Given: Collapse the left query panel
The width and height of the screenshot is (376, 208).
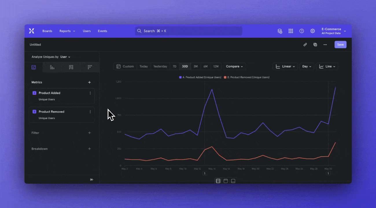Looking at the screenshot, I should [92, 180].
